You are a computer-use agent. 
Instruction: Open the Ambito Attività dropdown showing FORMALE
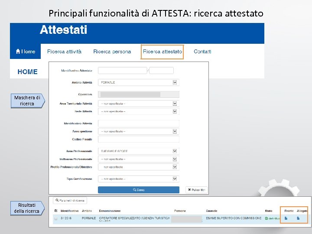[139, 82]
